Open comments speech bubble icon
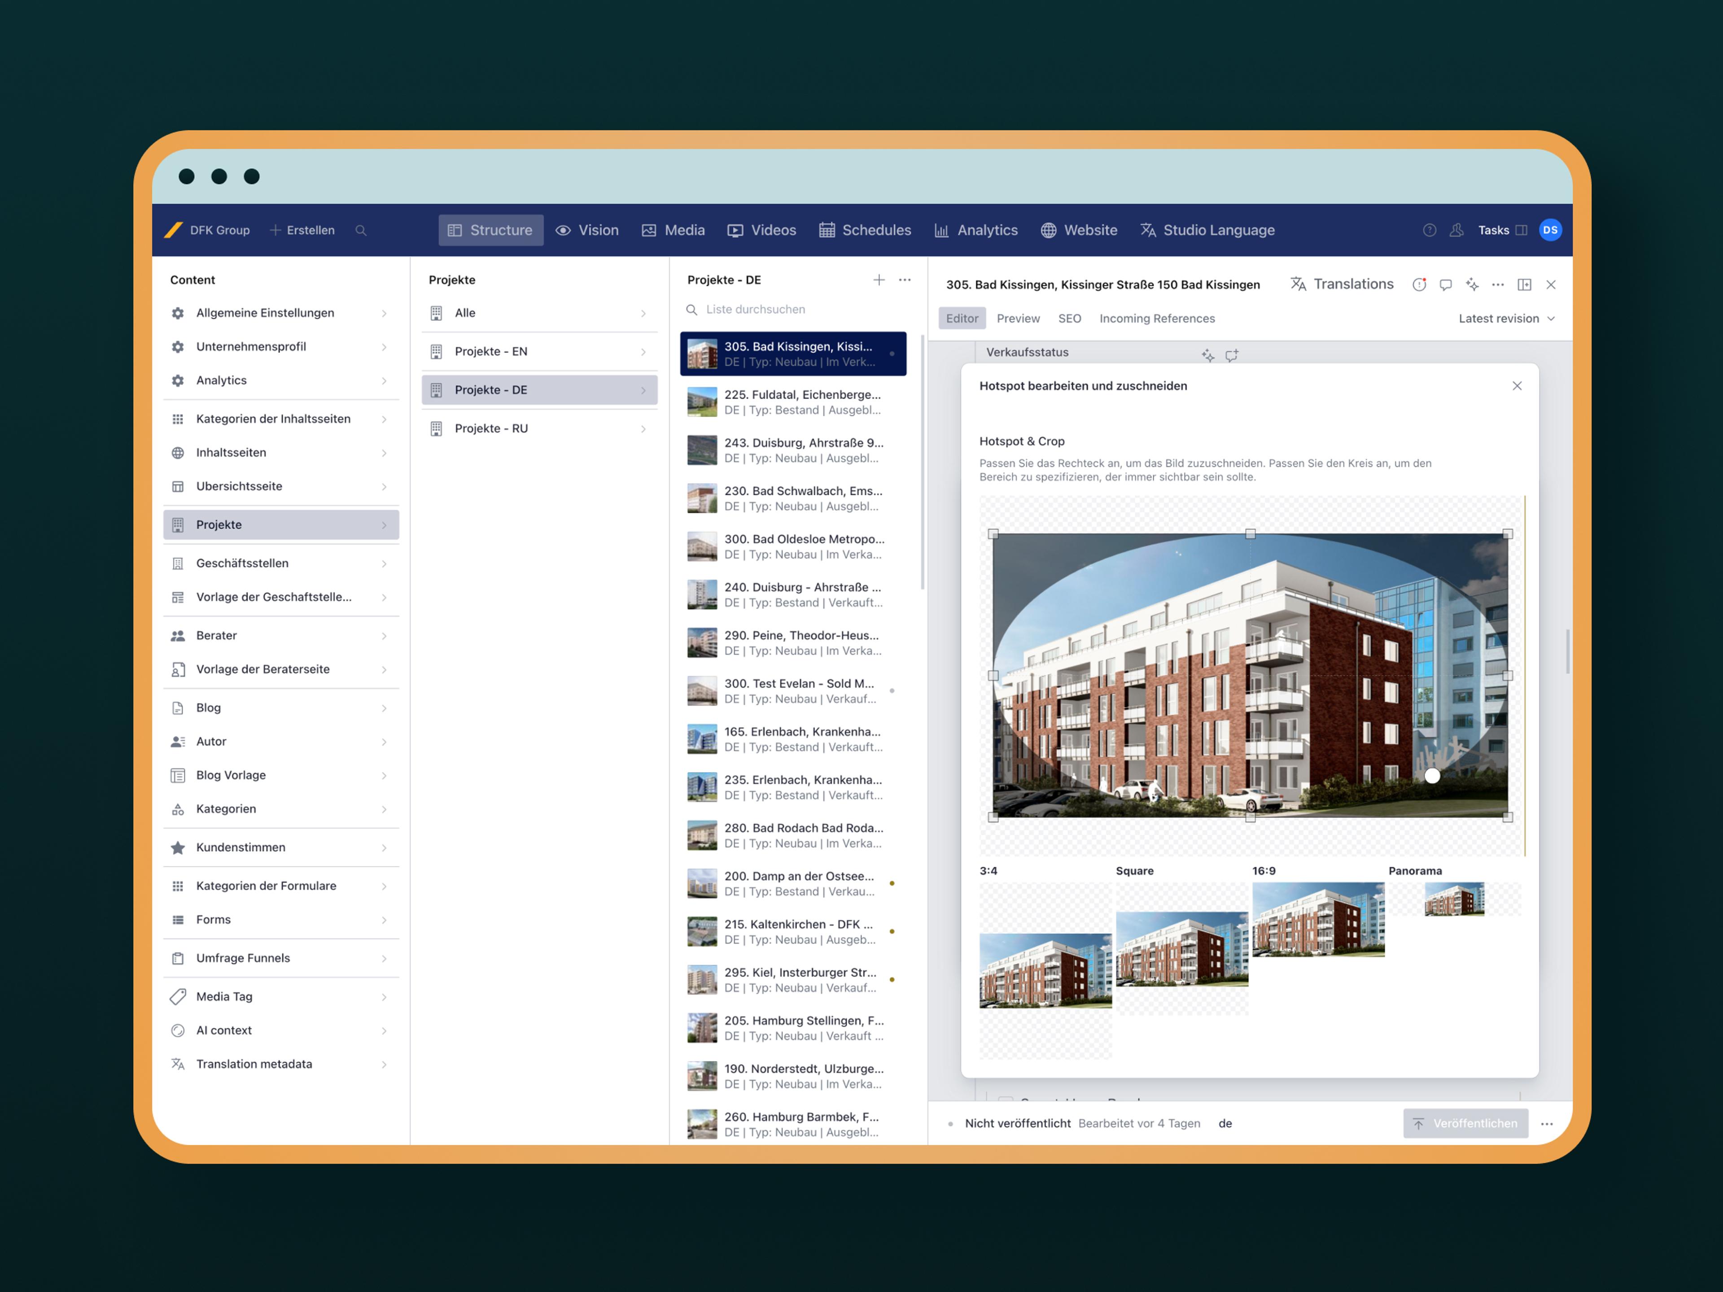 [x=1446, y=285]
